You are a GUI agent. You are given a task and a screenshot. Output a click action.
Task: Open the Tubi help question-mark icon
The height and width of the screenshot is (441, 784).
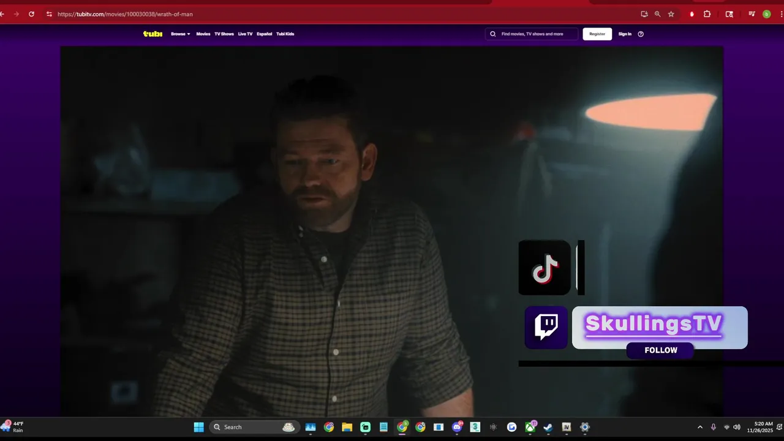tap(641, 34)
